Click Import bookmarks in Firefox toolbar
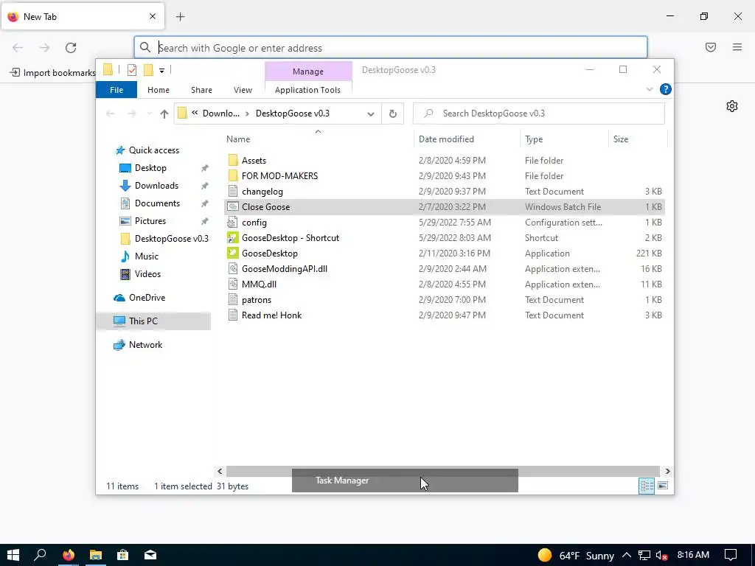This screenshot has width=755, height=566. 53,73
